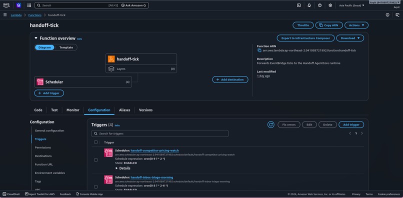The height and width of the screenshot is (198, 403).
Task: Open Environment variables in the sidebar
Action: [50, 173]
